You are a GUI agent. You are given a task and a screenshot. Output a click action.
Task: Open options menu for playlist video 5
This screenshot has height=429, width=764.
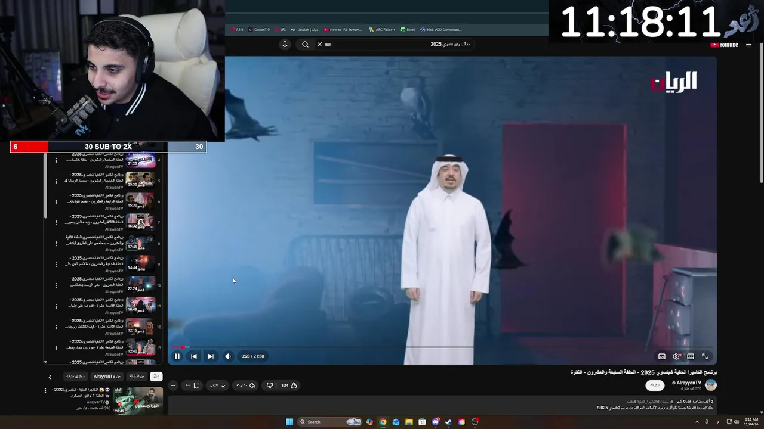(x=56, y=181)
